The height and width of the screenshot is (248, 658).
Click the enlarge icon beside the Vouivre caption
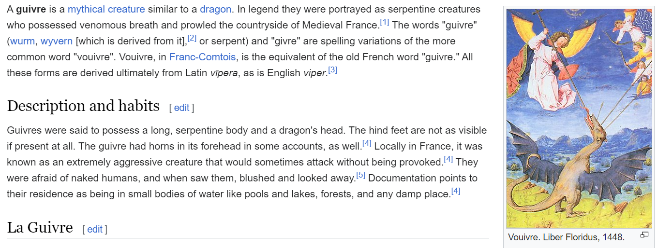644,235
